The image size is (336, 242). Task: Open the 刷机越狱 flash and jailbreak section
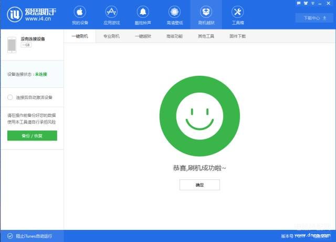206,15
